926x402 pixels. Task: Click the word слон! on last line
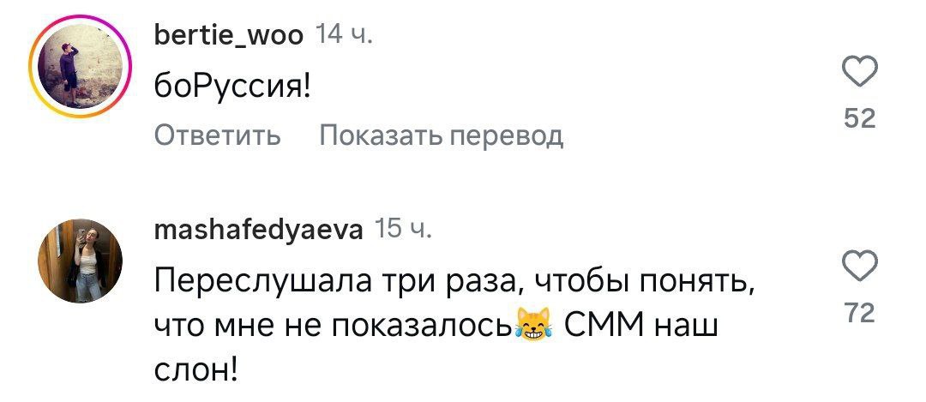(193, 370)
